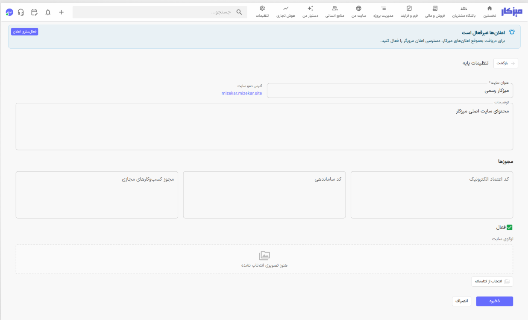This screenshot has width=528, height=320.
Task: Click the توضیحات description textarea
Action: [x=264, y=126]
